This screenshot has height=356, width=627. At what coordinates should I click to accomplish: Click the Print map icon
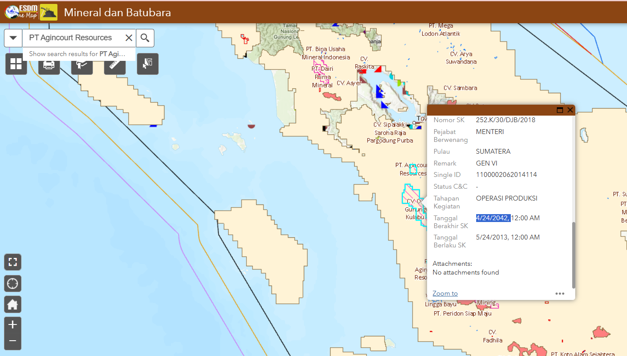[49, 64]
